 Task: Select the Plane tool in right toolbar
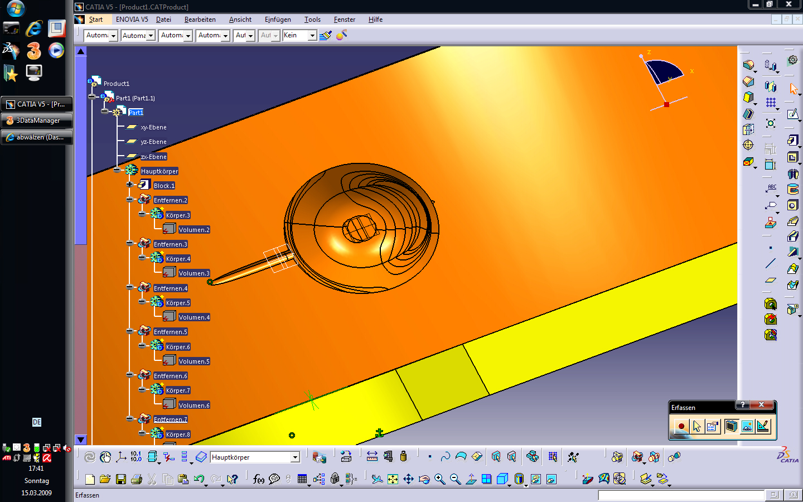click(x=770, y=281)
